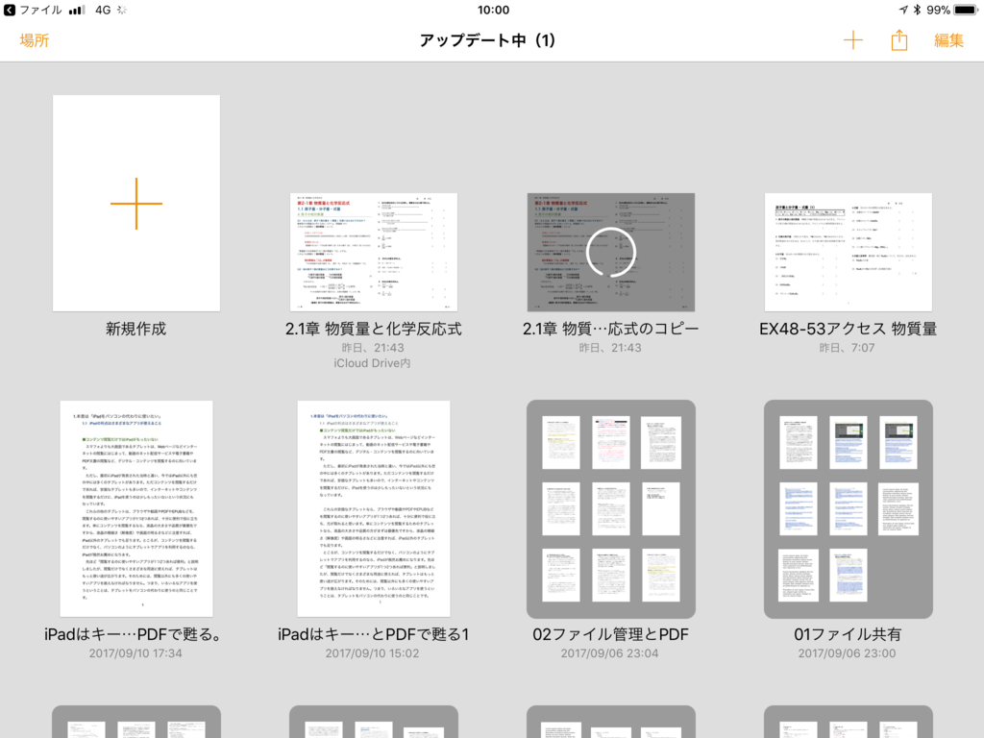984x738 pixels.
Task: Tap the plus icon to add a document
Action: [853, 40]
